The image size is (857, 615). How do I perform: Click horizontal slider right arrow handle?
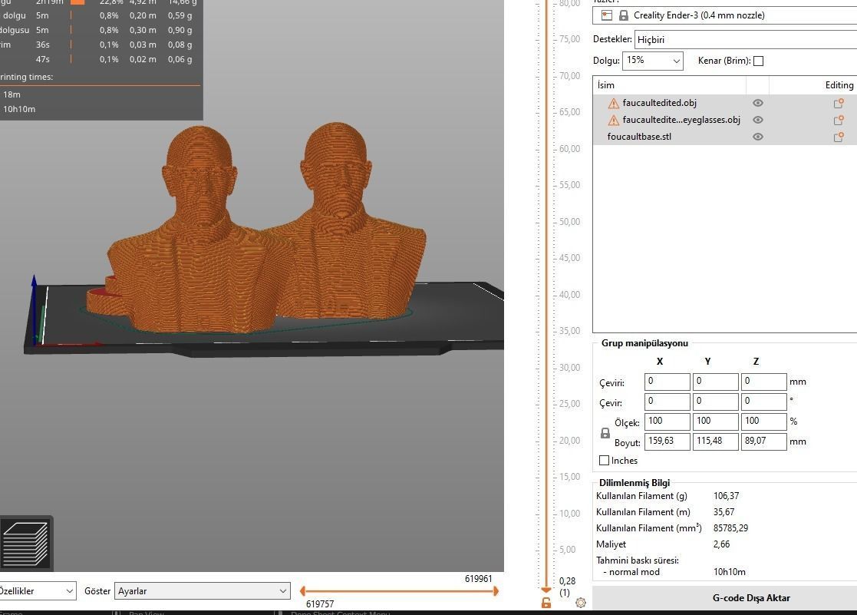coord(496,591)
